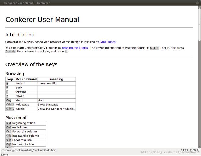Click the 'help-page' command cell
This screenshot has height=156, width=201.
click(x=26, y=105)
